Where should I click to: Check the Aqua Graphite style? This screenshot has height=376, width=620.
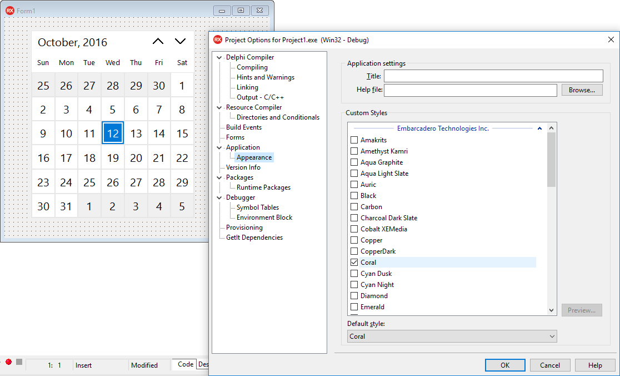[x=354, y=162]
